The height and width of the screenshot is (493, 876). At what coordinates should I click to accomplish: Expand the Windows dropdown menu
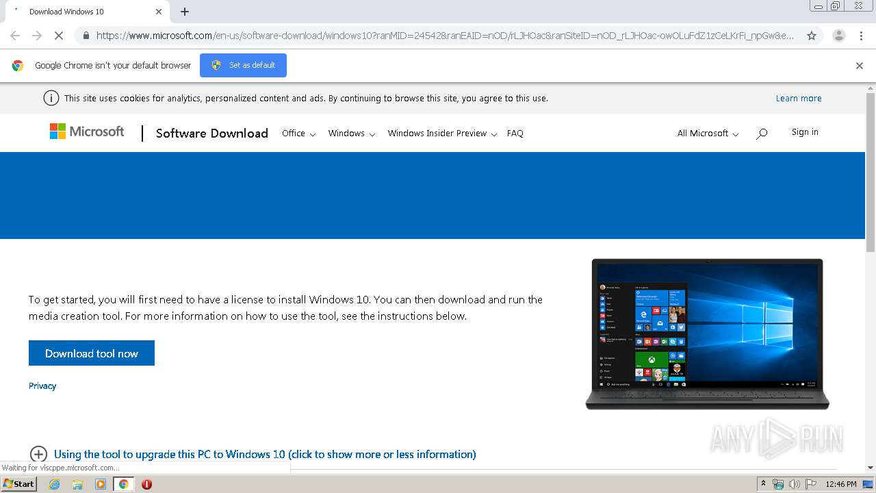click(x=351, y=134)
